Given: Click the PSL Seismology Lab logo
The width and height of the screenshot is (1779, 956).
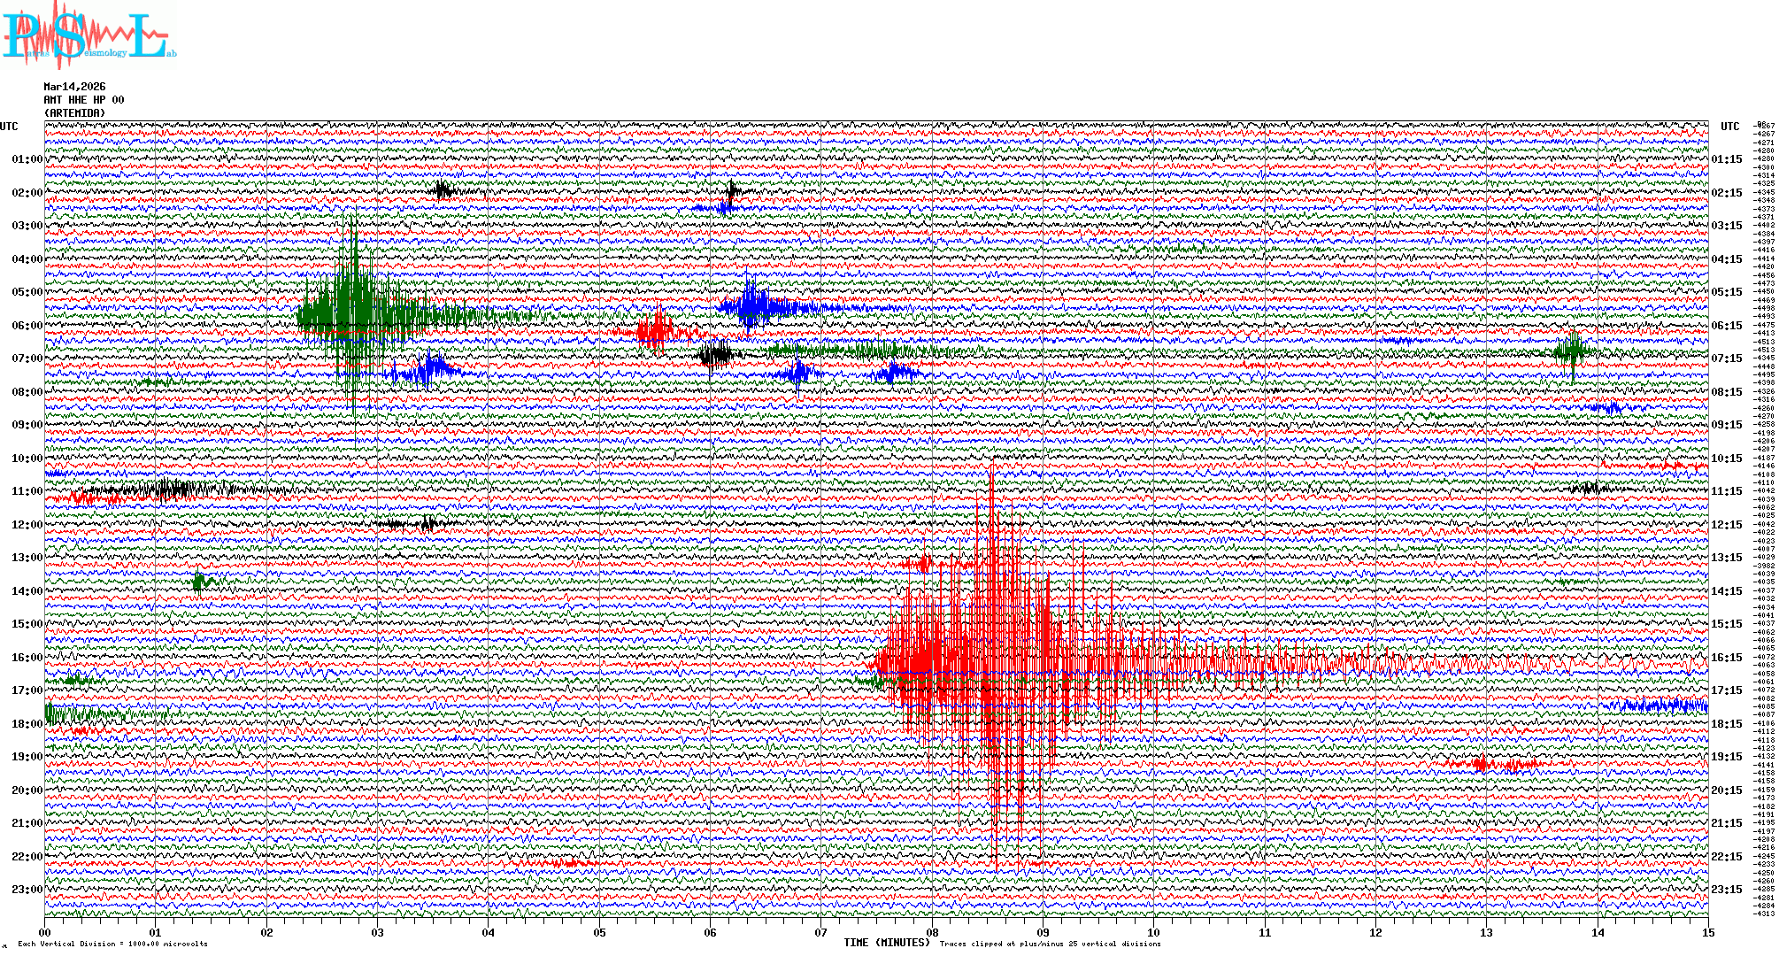Looking at the screenshot, I should tap(89, 35).
